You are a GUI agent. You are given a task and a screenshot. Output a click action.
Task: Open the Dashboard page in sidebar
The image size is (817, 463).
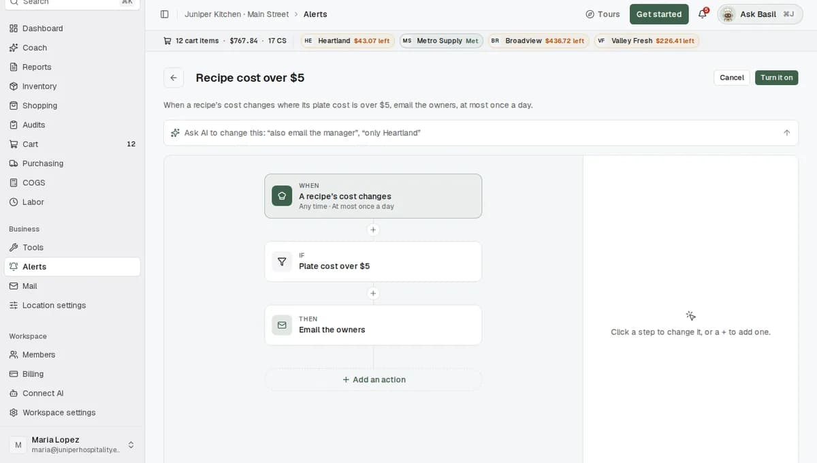click(x=72, y=29)
